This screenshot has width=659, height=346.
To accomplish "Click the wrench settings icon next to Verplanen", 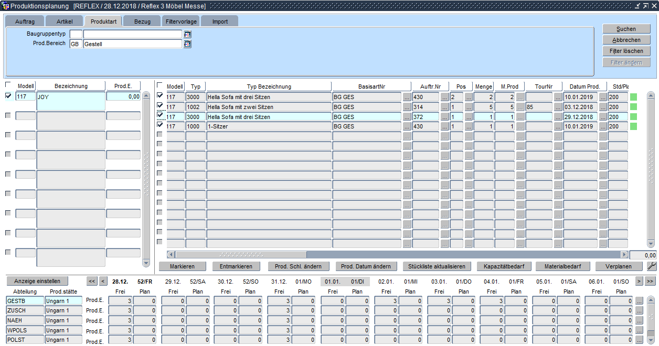I will point(652,266).
